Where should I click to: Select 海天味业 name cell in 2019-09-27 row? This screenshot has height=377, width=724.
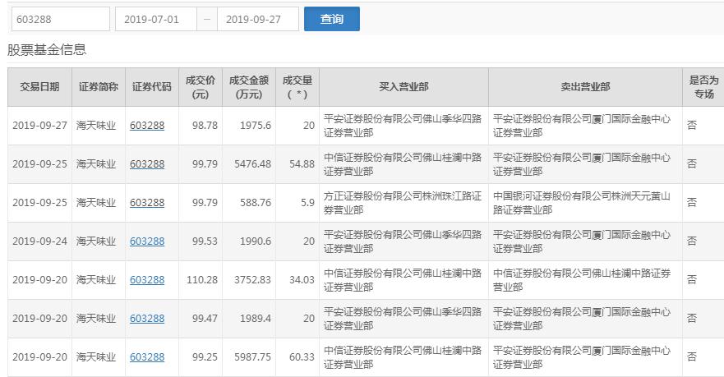(x=99, y=126)
